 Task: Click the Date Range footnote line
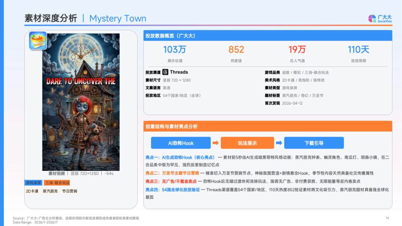pyautogui.click(x=35, y=222)
